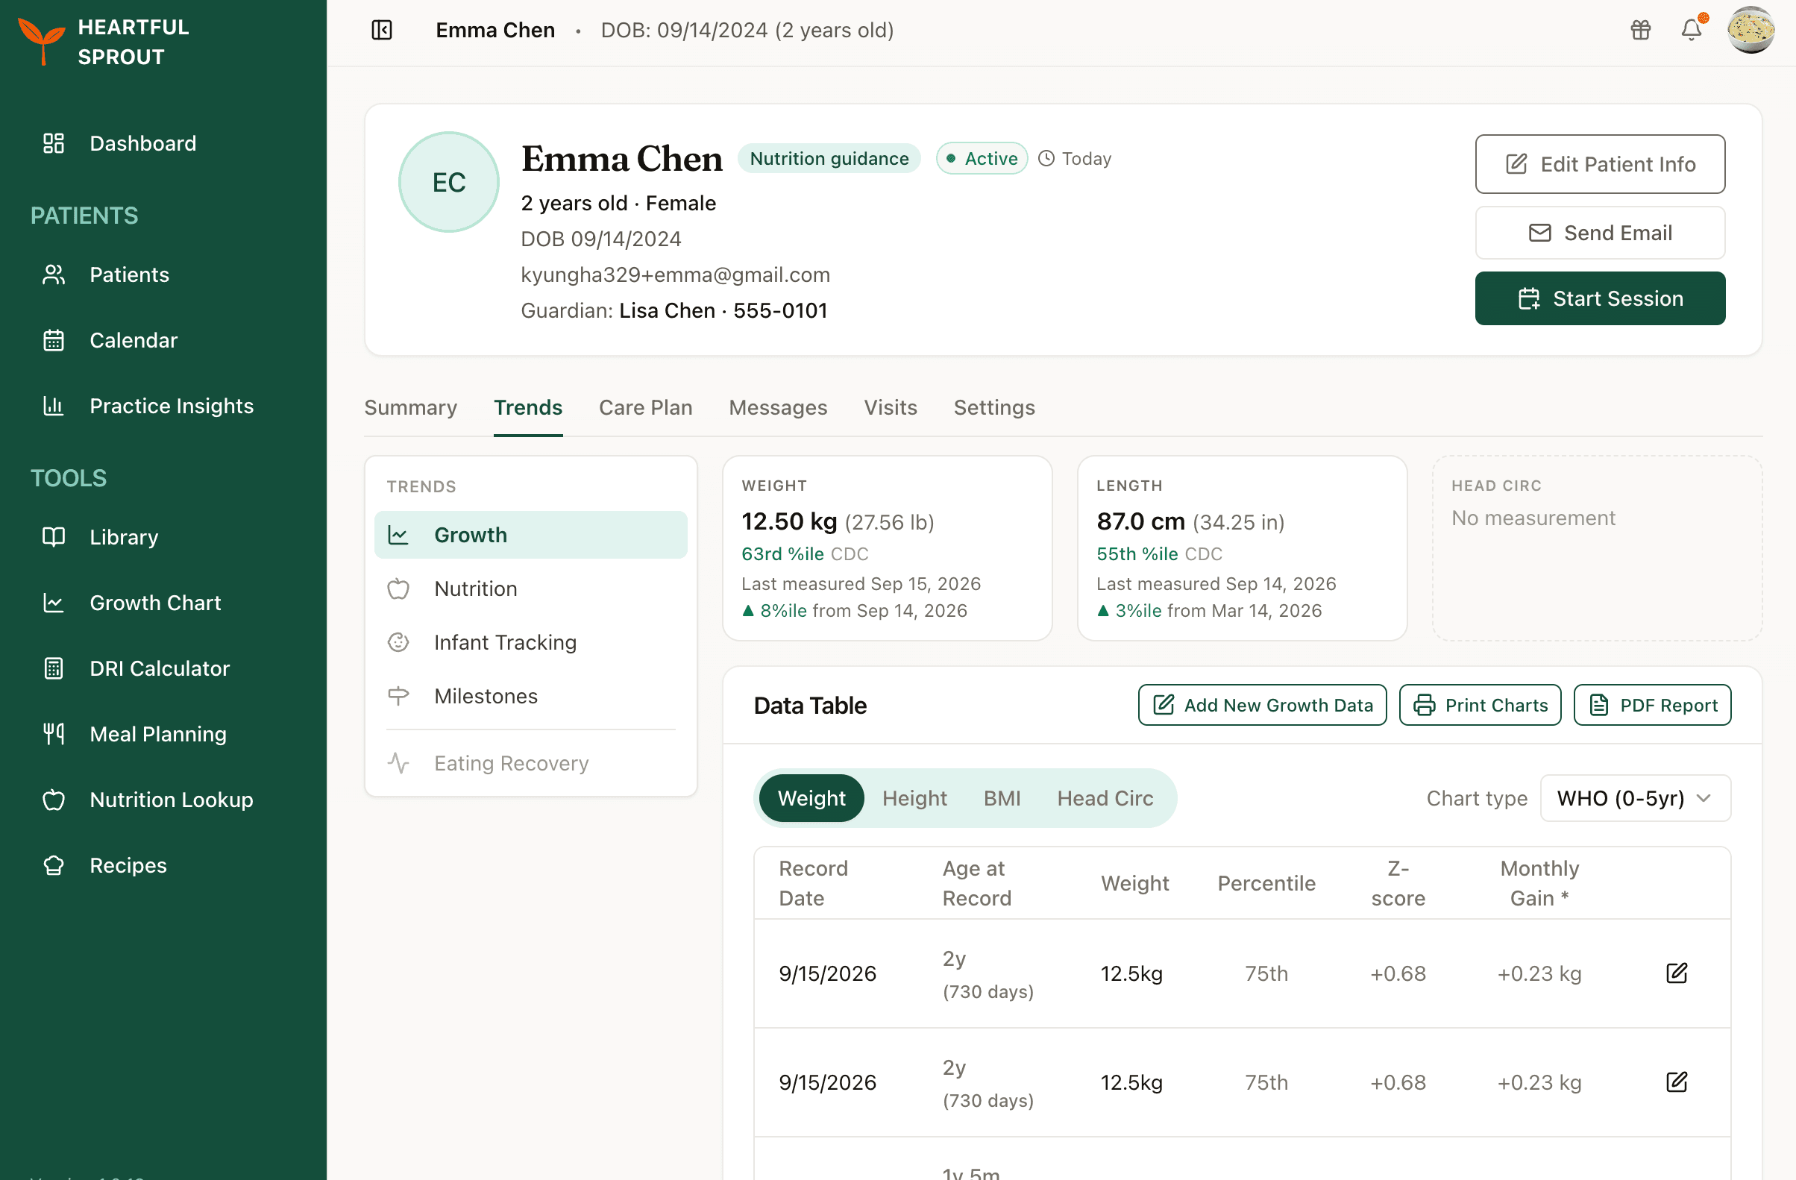Click Edit Patient Info button
The width and height of the screenshot is (1796, 1180).
click(x=1600, y=165)
